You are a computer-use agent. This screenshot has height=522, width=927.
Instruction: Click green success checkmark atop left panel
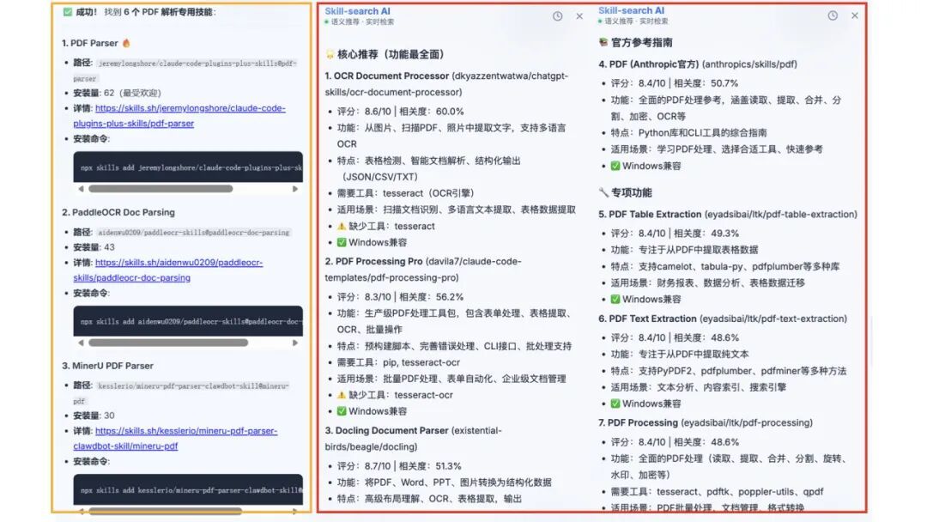tap(68, 12)
